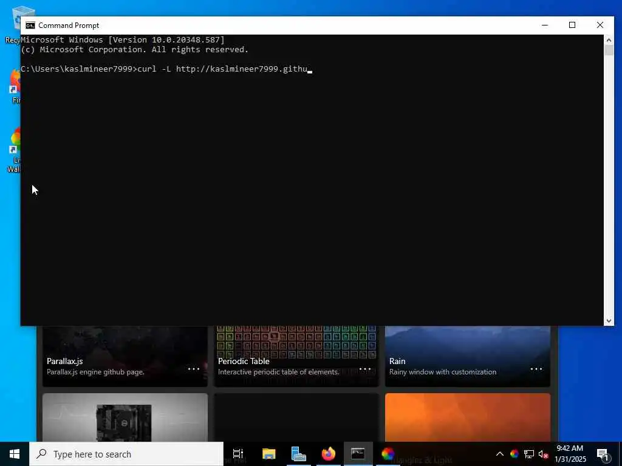Select the Parallax.js wallpaper card
The width and height of the screenshot is (622, 466).
(125, 356)
